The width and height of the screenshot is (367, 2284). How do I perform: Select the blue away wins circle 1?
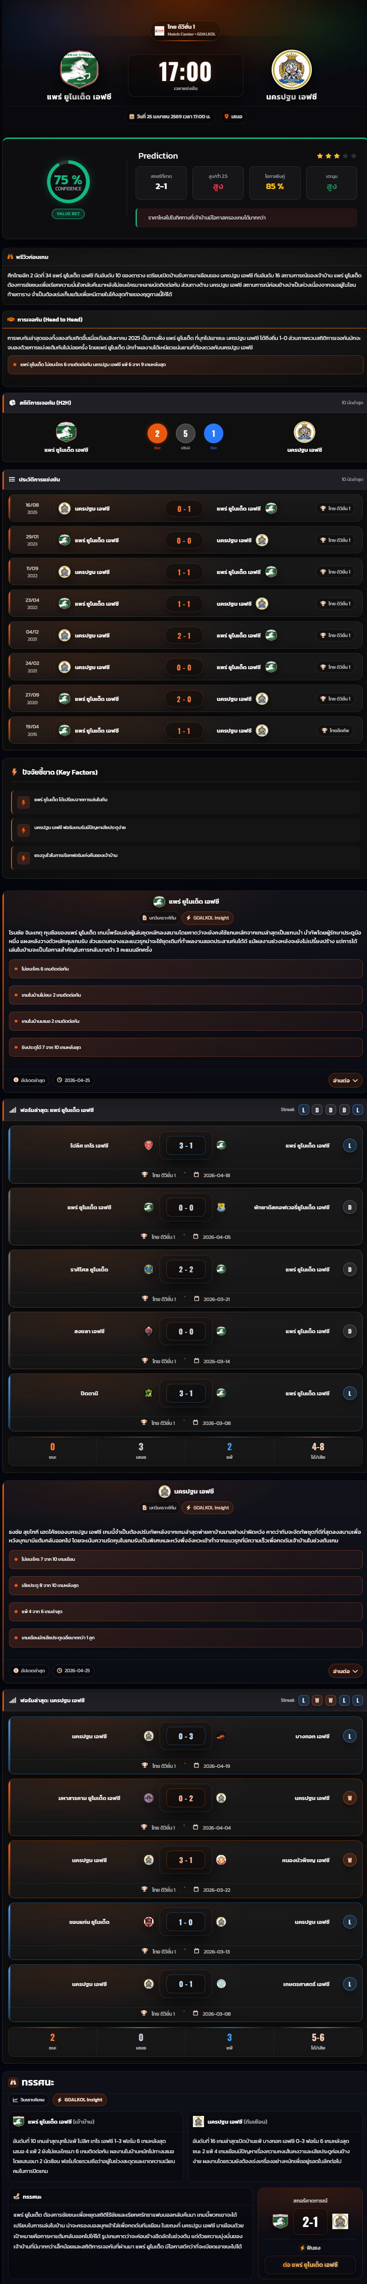click(x=213, y=433)
